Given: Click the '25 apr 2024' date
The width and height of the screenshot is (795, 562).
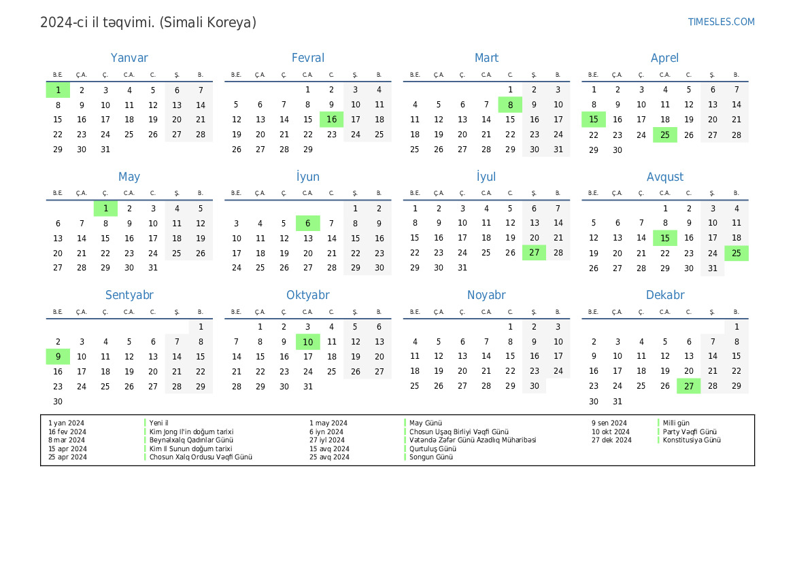Looking at the screenshot, I should pyautogui.click(x=67, y=457).
